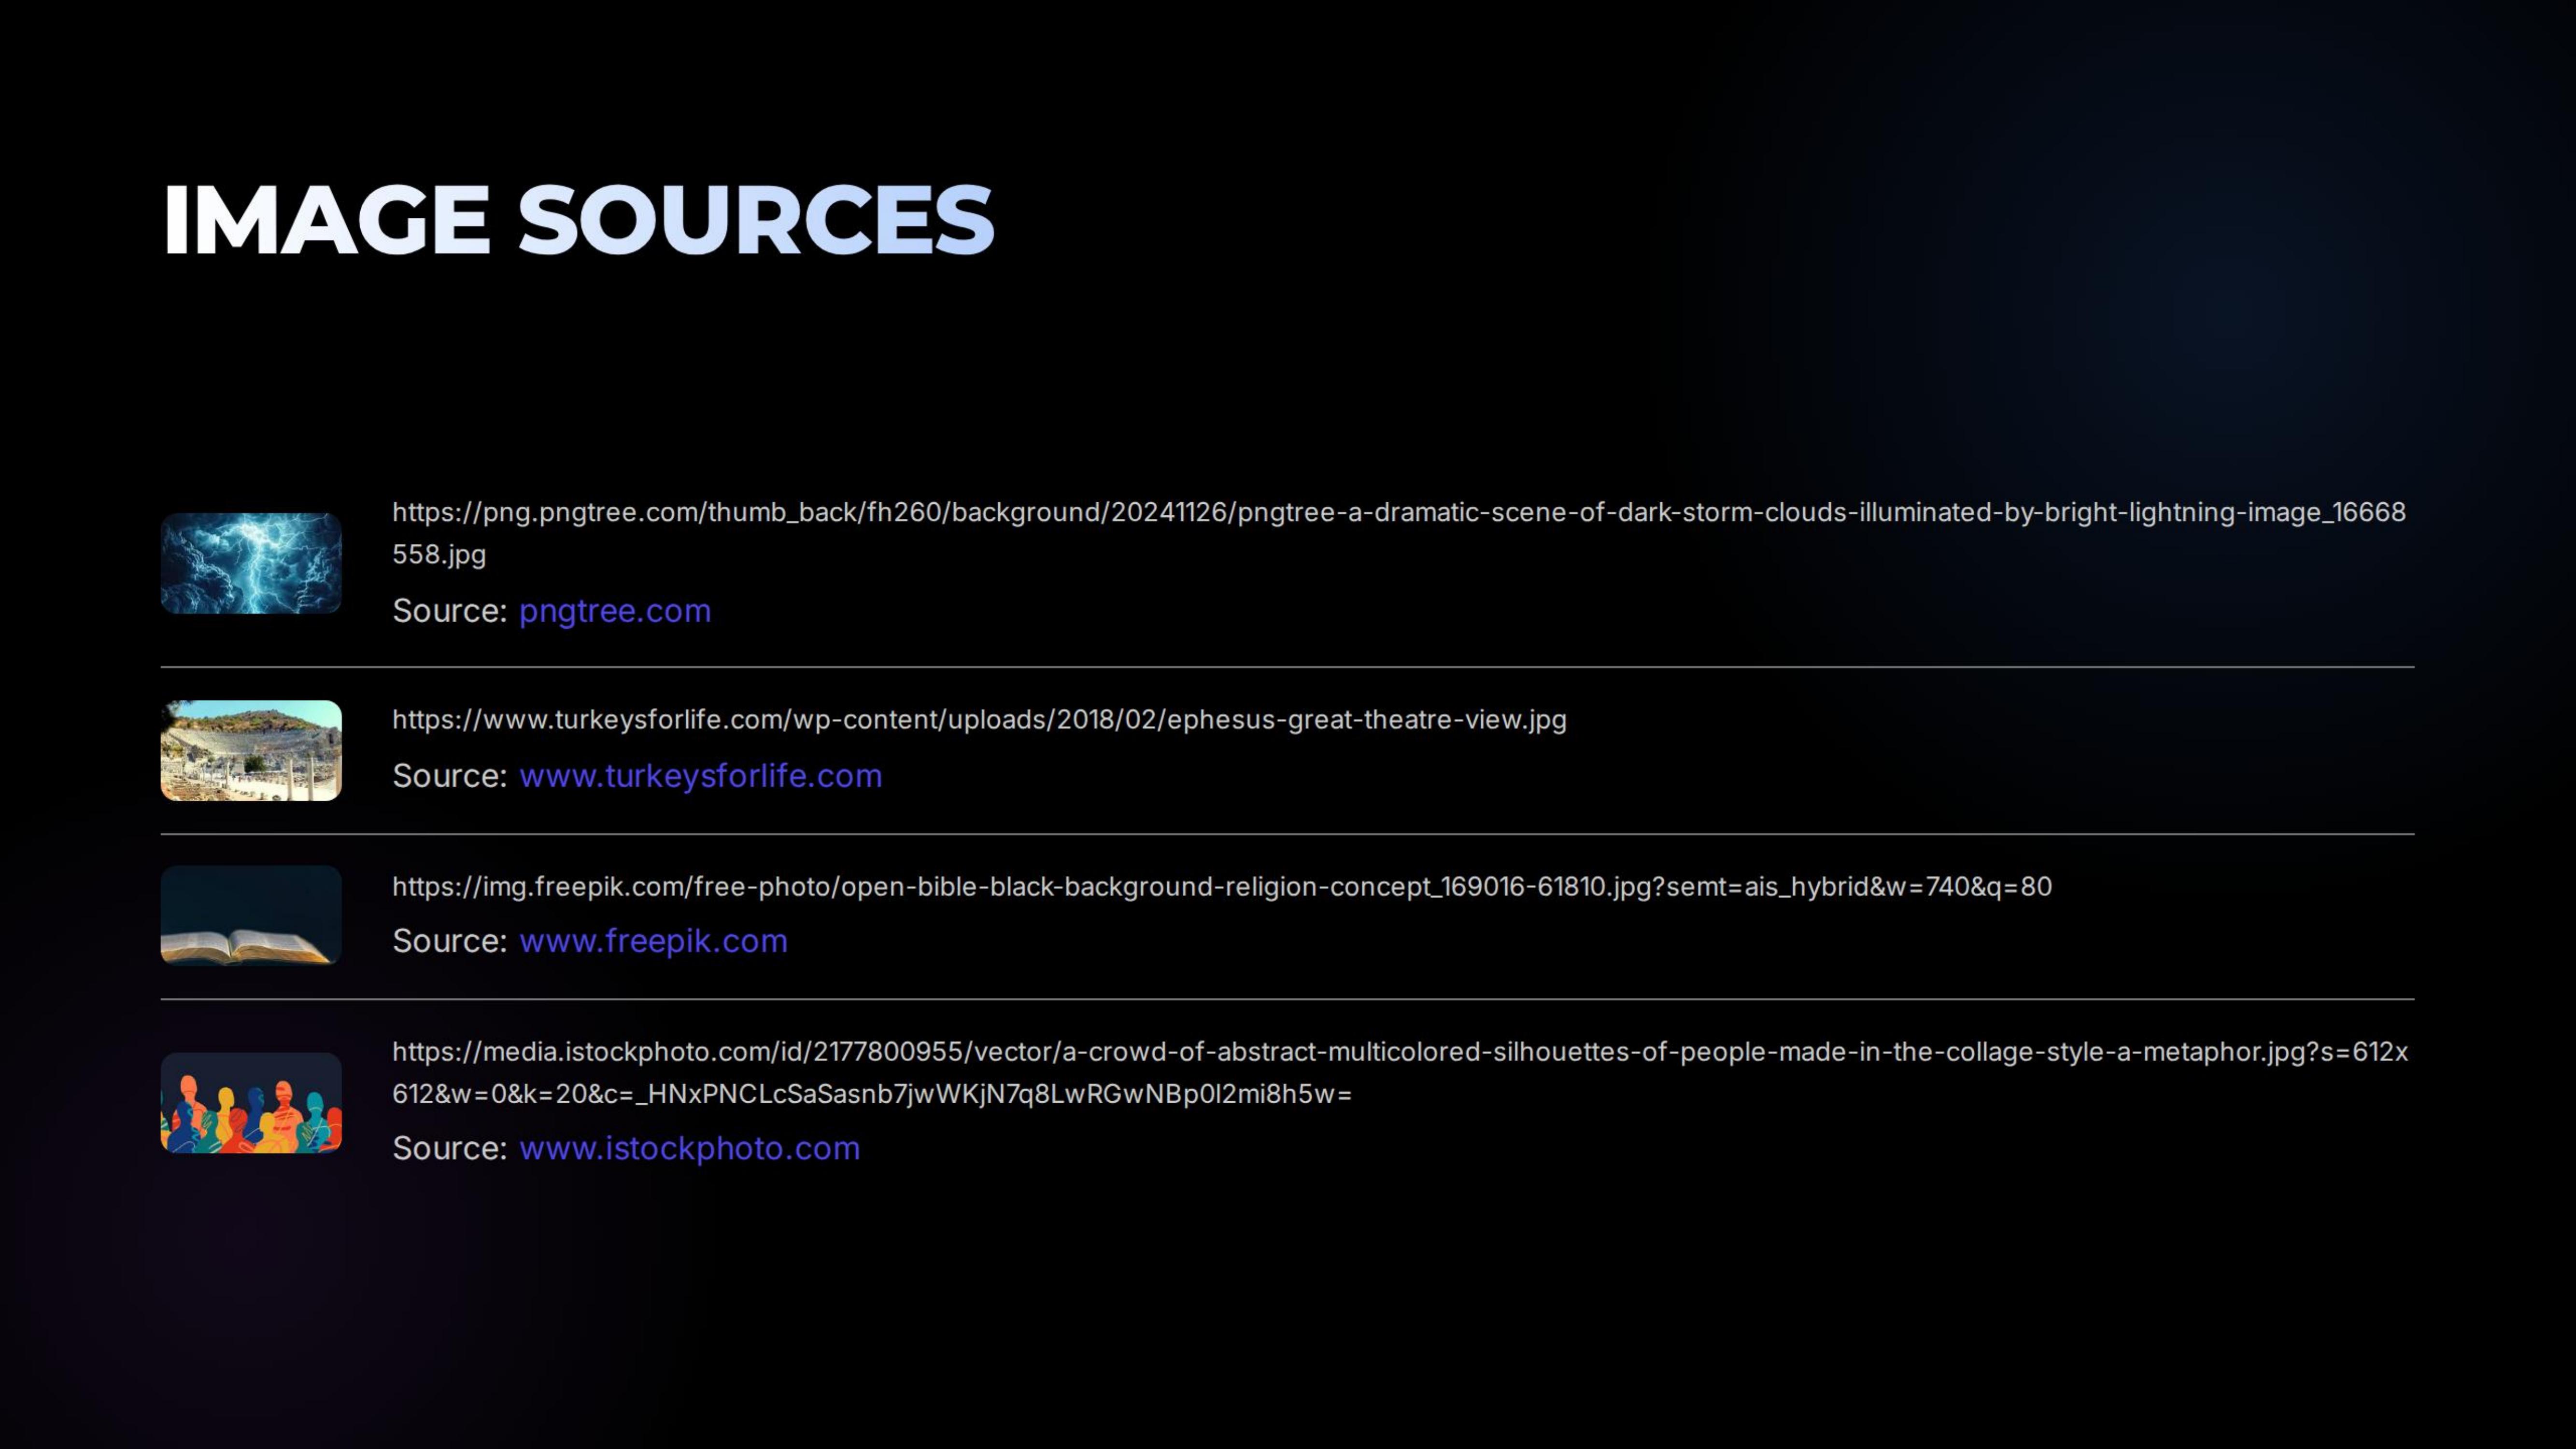This screenshot has width=2576, height=1449.
Task: Select the lightning storm clouds thumbnail
Action: point(251,563)
